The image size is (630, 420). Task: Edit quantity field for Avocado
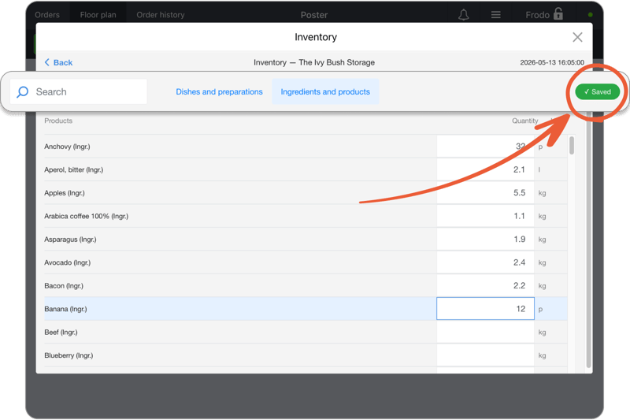[x=485, y=262]
